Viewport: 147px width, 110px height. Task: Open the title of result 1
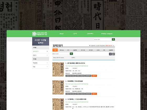click(75, 63)
